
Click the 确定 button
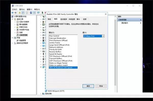pyautogui.click(x=88, y=86)
